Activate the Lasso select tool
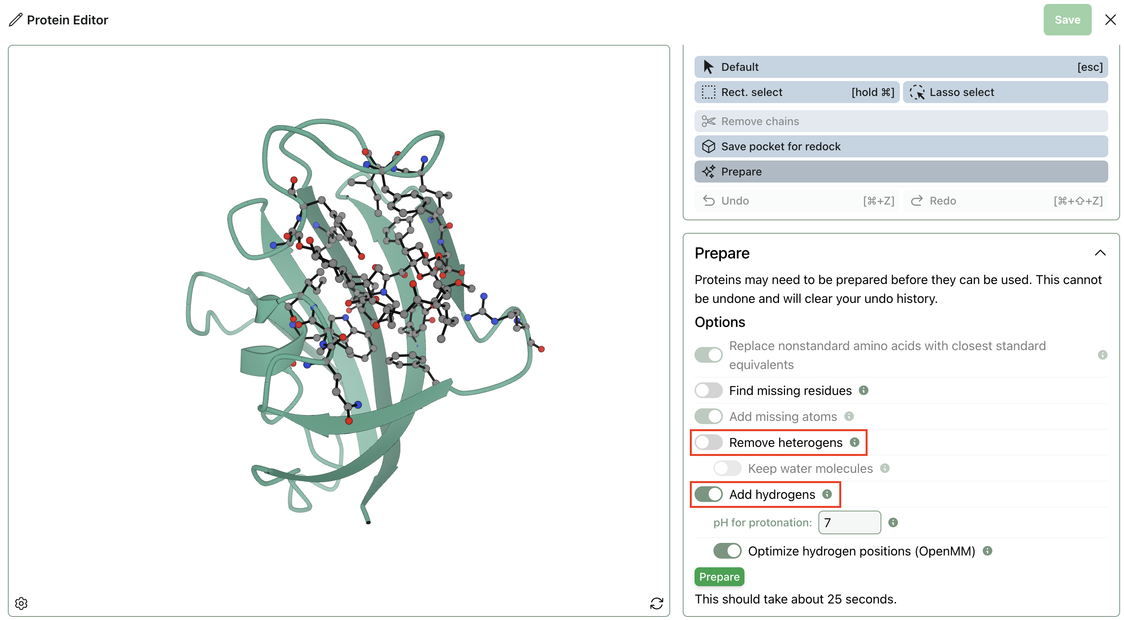 [x=1005, y=92]
